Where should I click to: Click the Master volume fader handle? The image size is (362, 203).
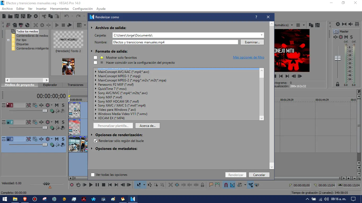[x=338, y=58]
